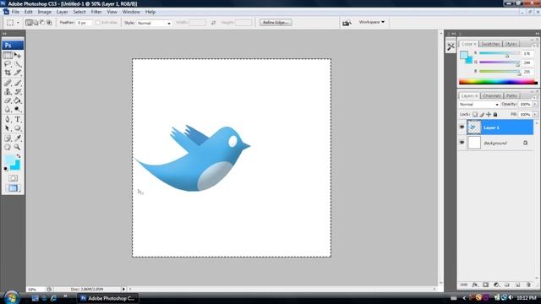Select the History Brush tool
The height and width of the screenshot is (304, 541).
(18, 92)
